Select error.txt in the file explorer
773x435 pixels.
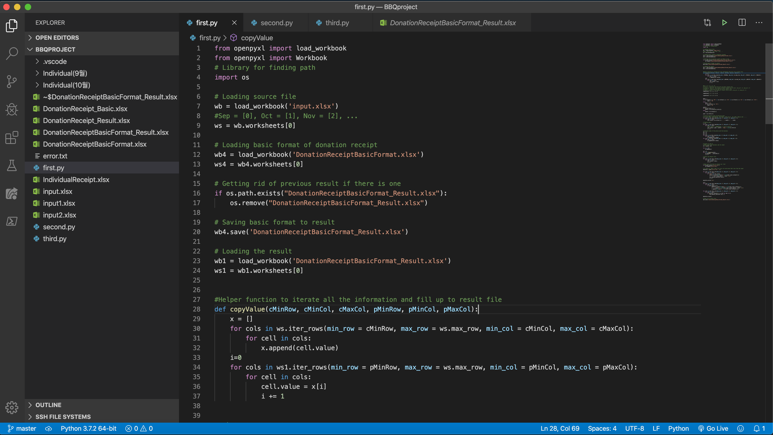(x=55, y=156)
